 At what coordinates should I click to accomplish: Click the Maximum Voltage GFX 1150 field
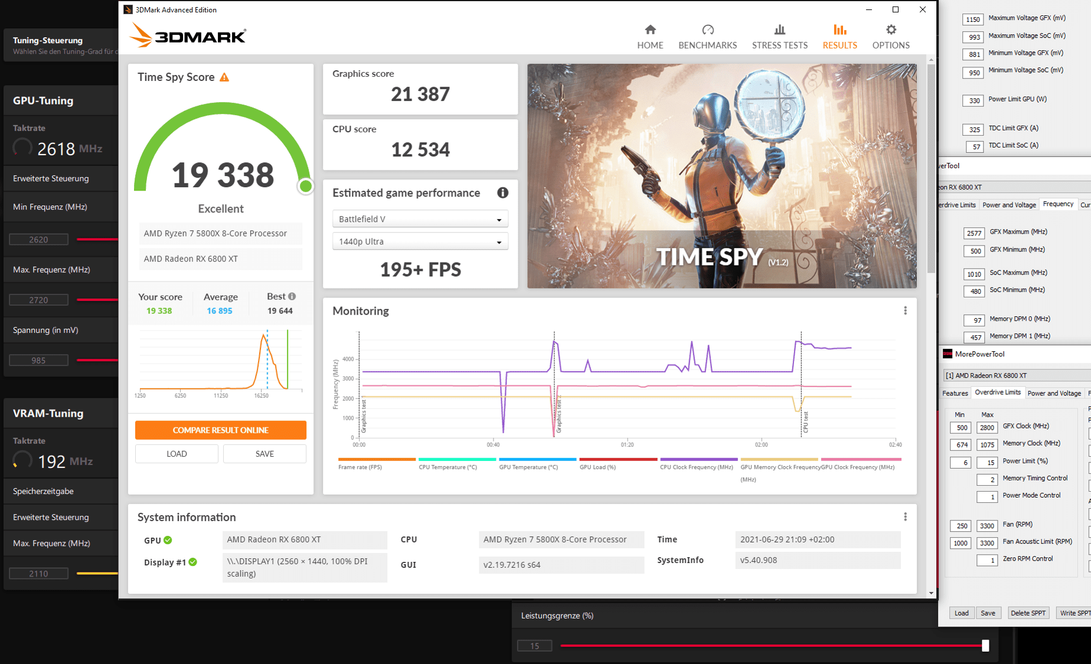click(973, 19)
